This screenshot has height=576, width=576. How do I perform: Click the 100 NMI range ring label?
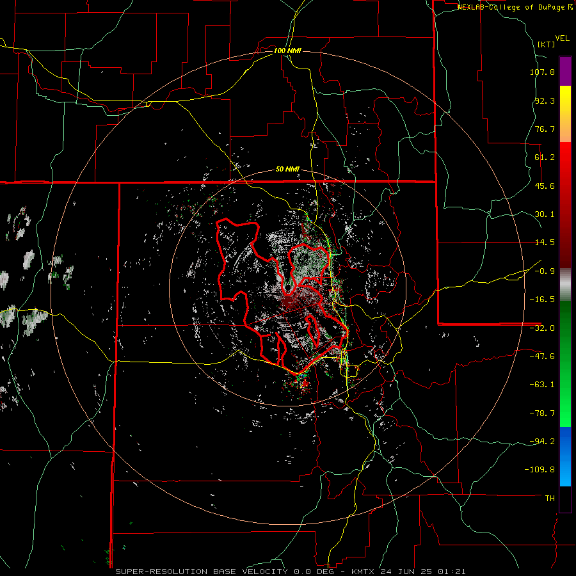(287, 51)
